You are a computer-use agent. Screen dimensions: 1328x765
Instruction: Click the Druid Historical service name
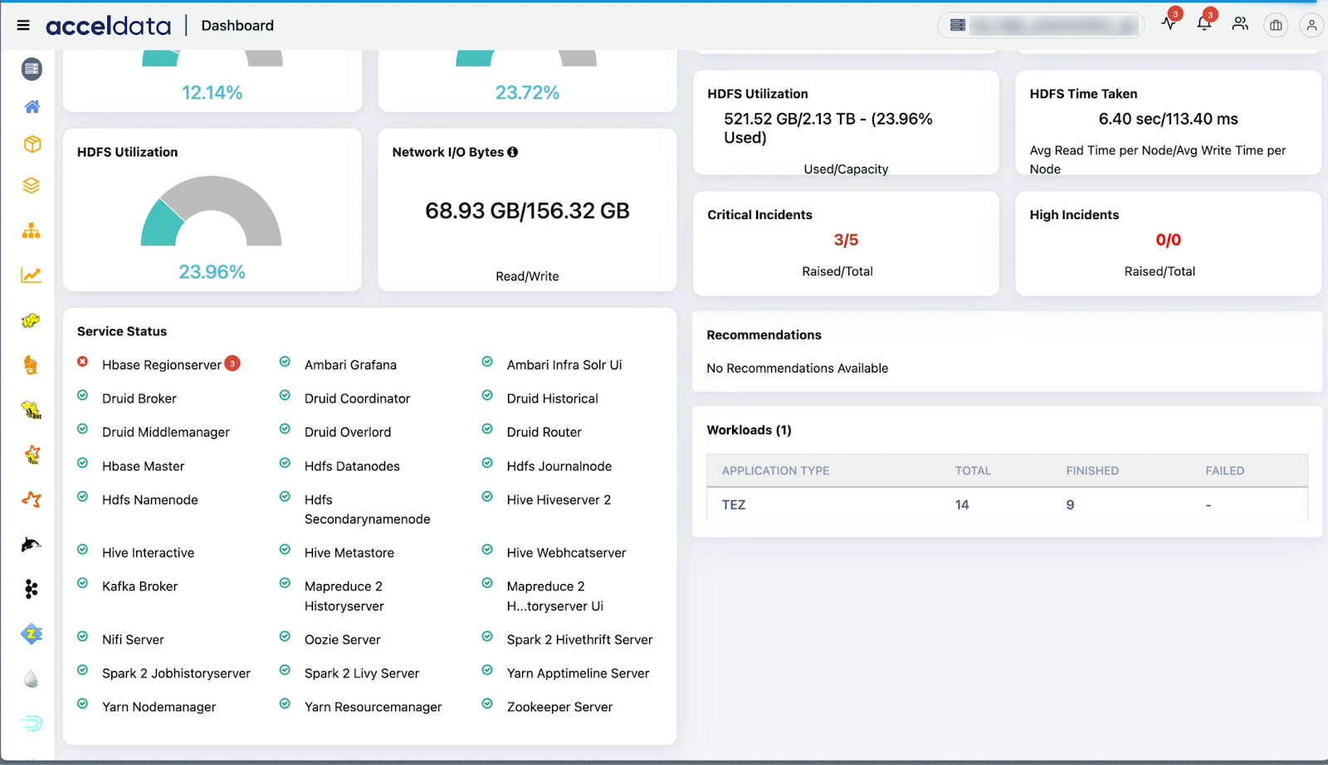tap(553, 398)
